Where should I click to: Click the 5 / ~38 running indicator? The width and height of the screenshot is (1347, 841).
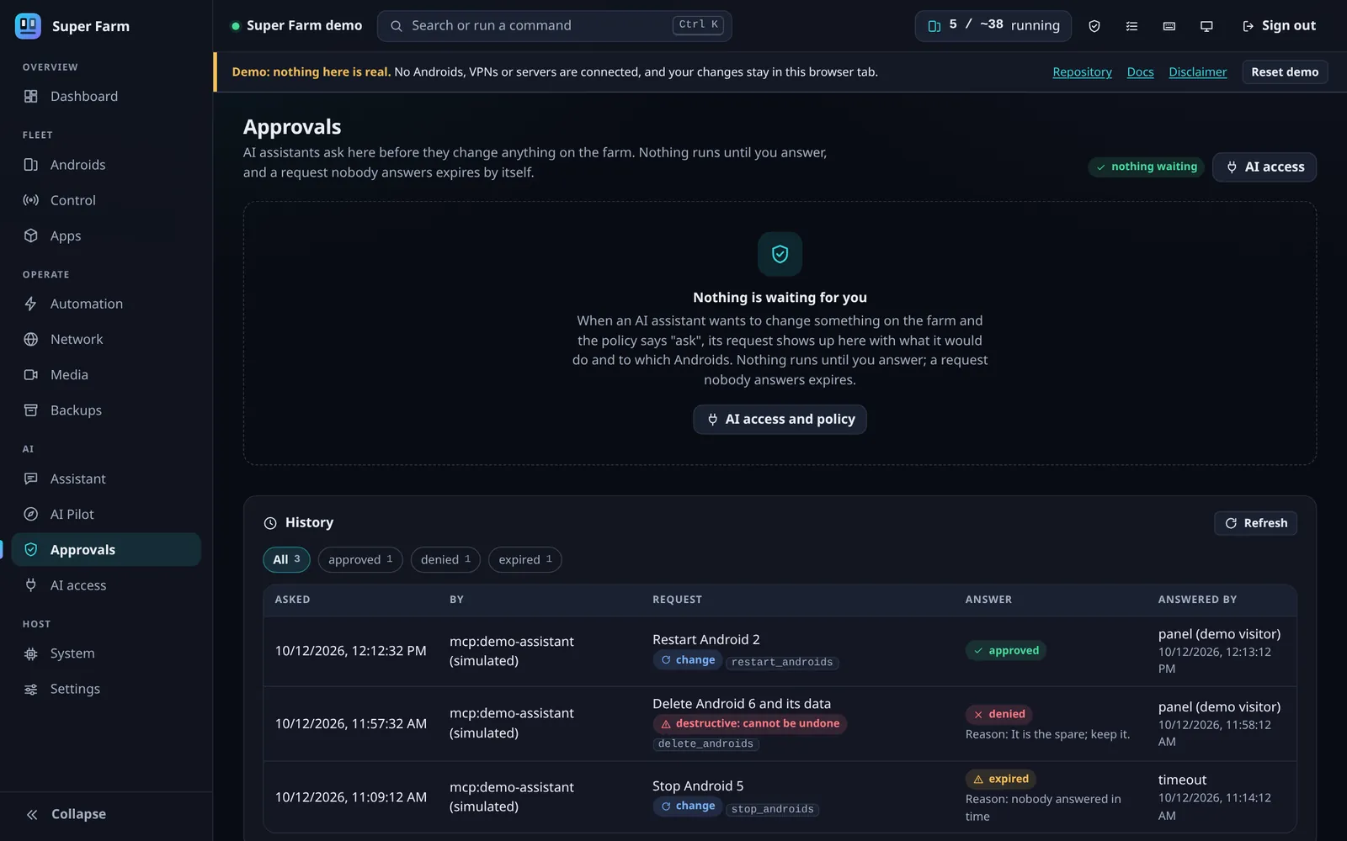pyautogui.click(x=993, y=26)
